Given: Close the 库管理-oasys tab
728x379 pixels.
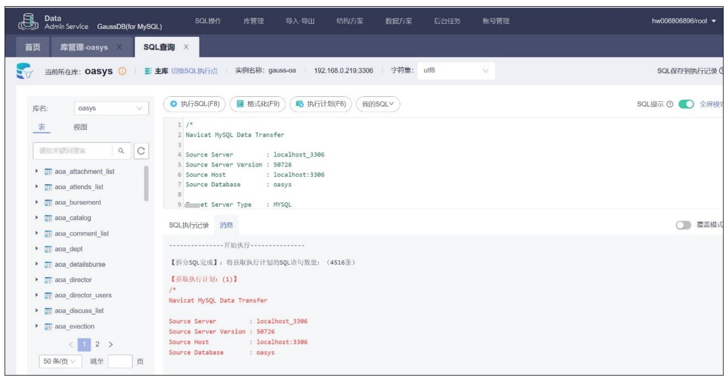Looking at the screenshot, I should click(120, 47).
